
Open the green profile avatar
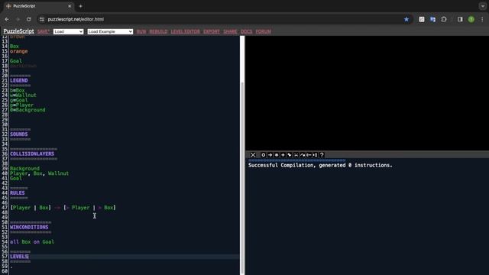tap(471, 19)
